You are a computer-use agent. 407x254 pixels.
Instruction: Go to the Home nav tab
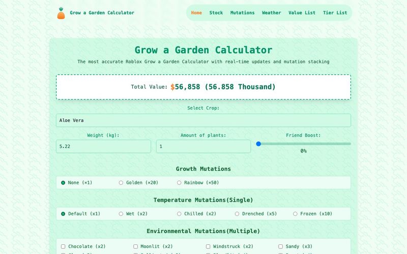(196, 13)
